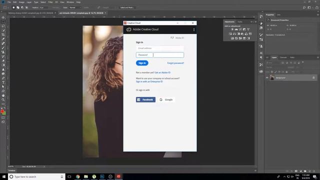
Task: Open Chrome from the Windows taskbar
Action: (78, 176)
